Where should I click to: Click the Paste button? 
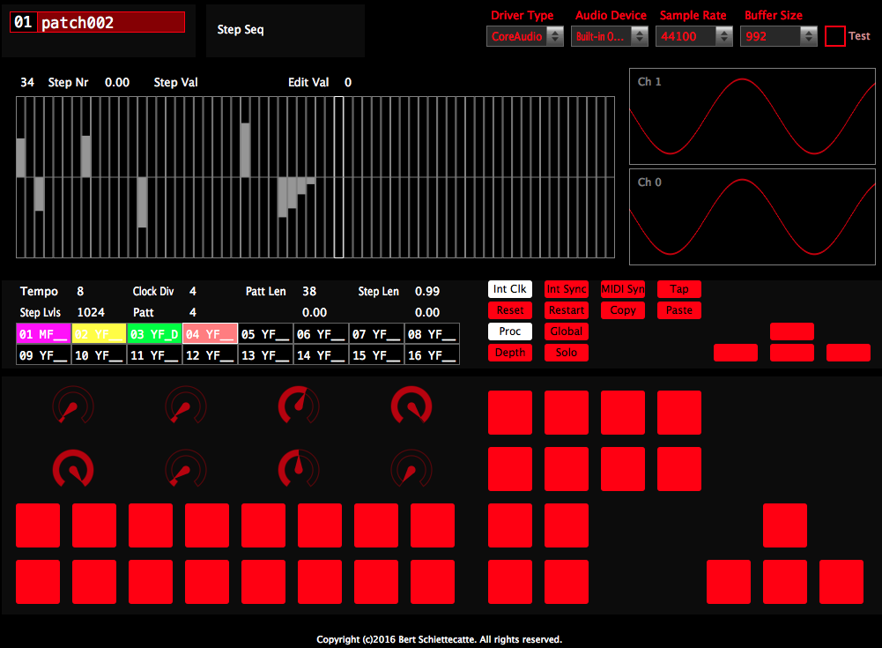point(679,310)
